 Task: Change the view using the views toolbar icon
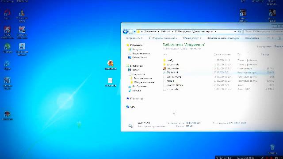269,38
